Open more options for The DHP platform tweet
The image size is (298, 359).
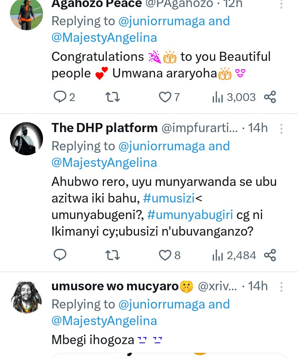(281, 129)
